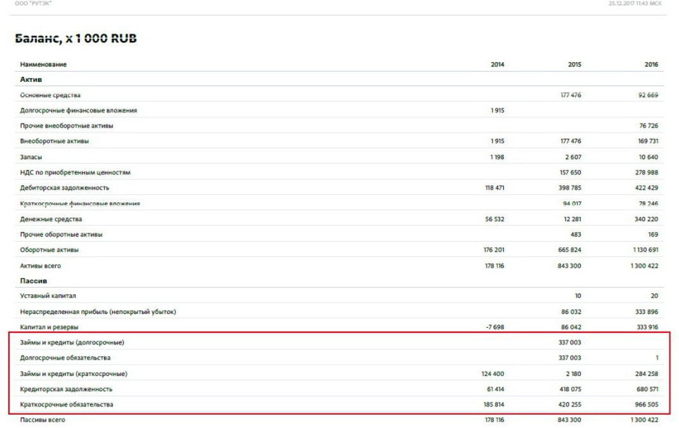Click the 2015 column header
This screenshot has width=679, height=428.
[x=574, y=65]
